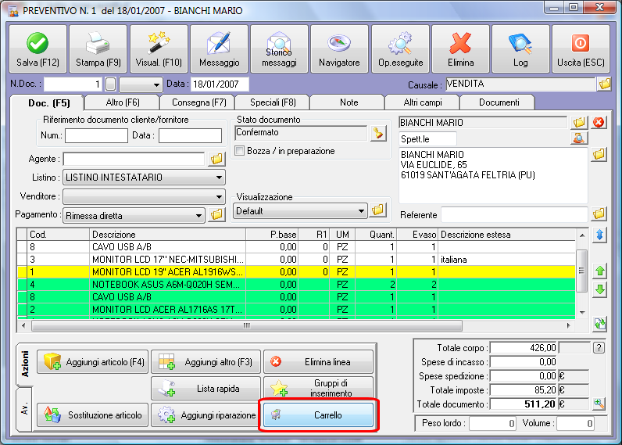Screen dimensions: 622x445
Task: Click the green refresh rows icon
Action: click(x=599, y=324)
